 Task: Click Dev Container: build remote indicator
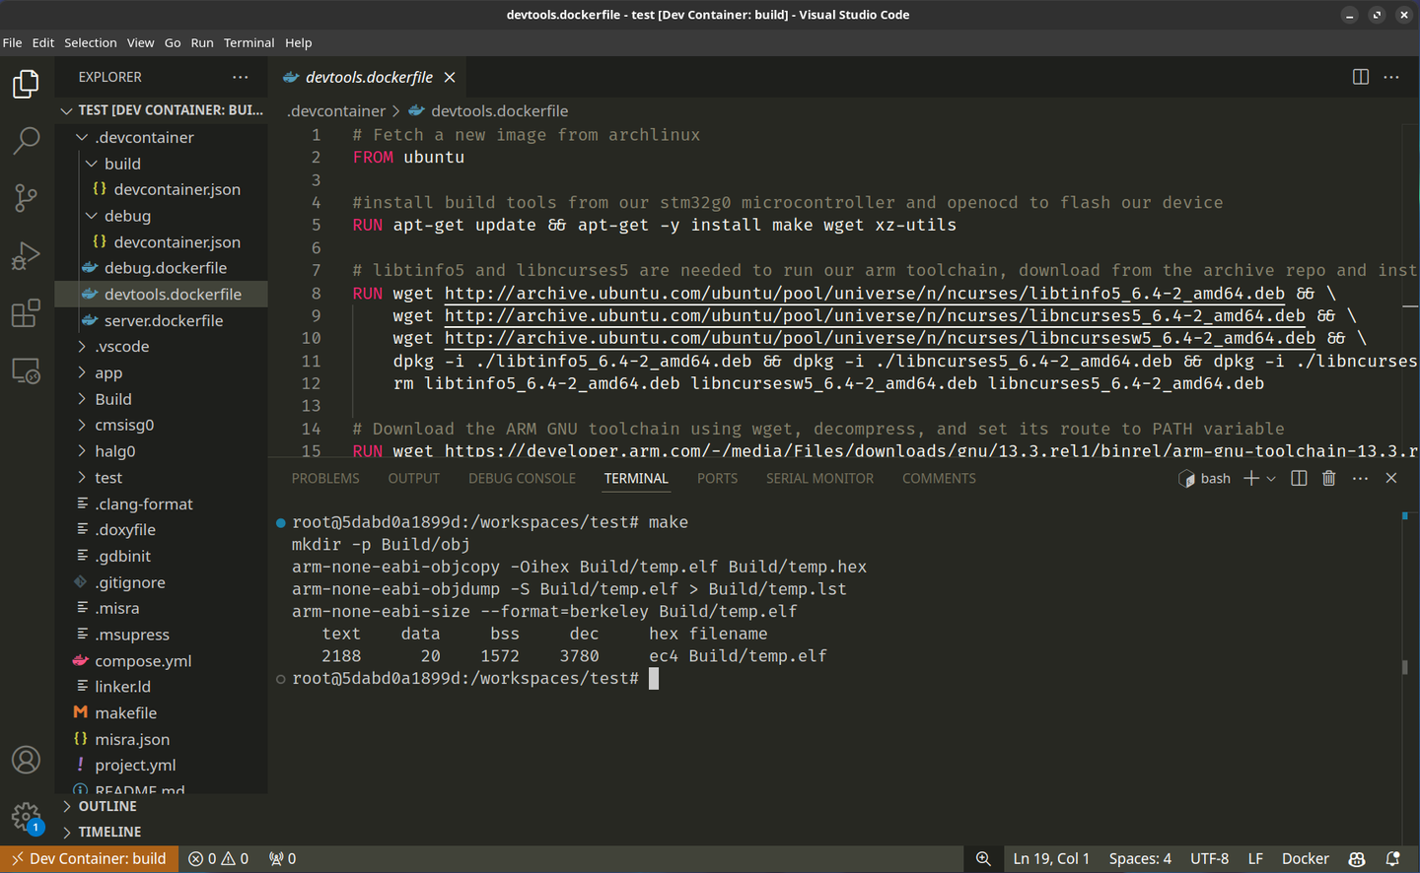click(x=89, y=858)
